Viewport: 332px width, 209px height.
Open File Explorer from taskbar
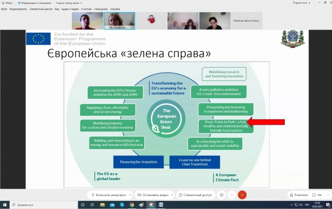pyautogui.click(x=103, y=205)
